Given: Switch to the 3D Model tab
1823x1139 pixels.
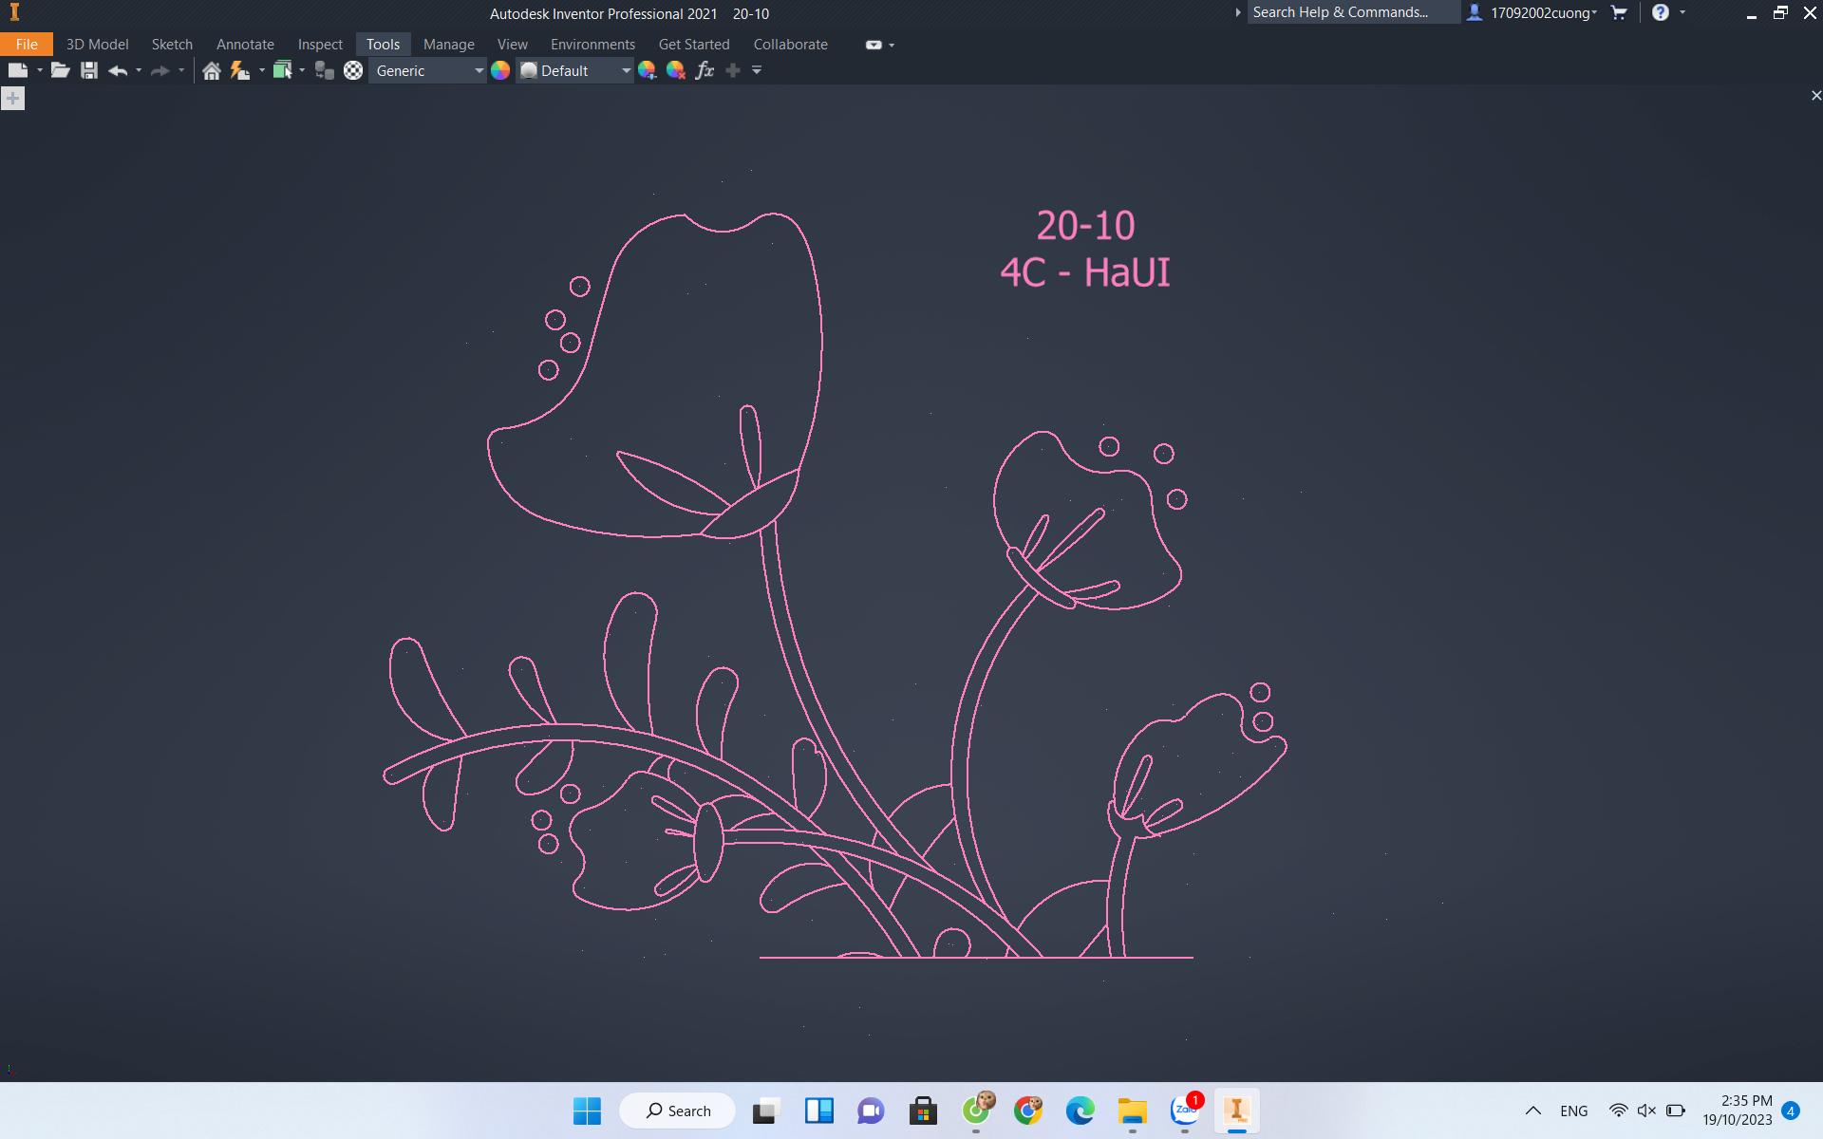Looking at the screenshot, I should point(97,44).
